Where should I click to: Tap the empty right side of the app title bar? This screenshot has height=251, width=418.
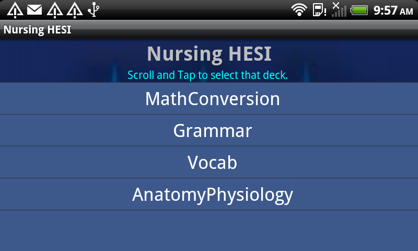pos(313,30)
